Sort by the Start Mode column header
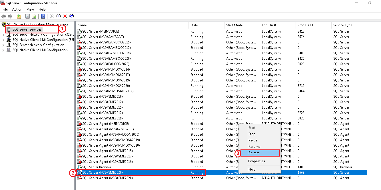This screenshot has height=190, width=381. tap(242, 25)
